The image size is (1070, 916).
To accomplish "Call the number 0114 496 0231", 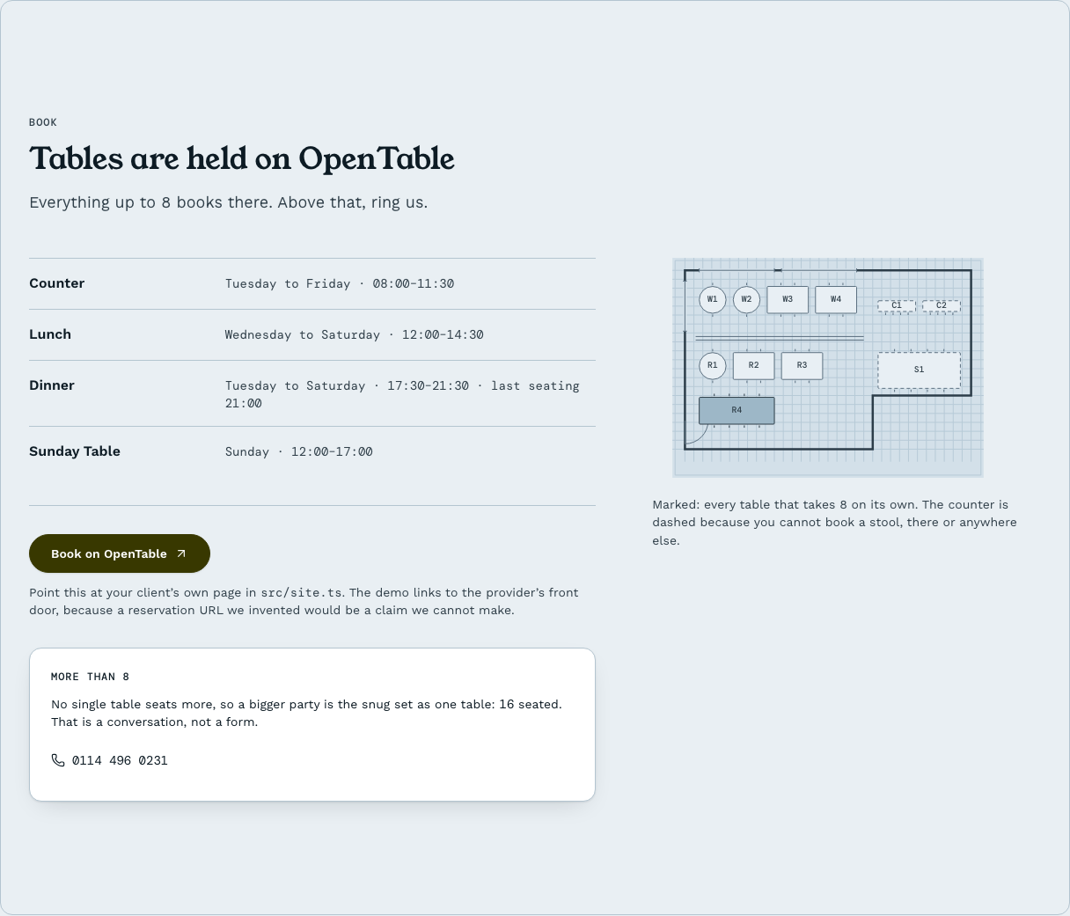I will point(120,760).
